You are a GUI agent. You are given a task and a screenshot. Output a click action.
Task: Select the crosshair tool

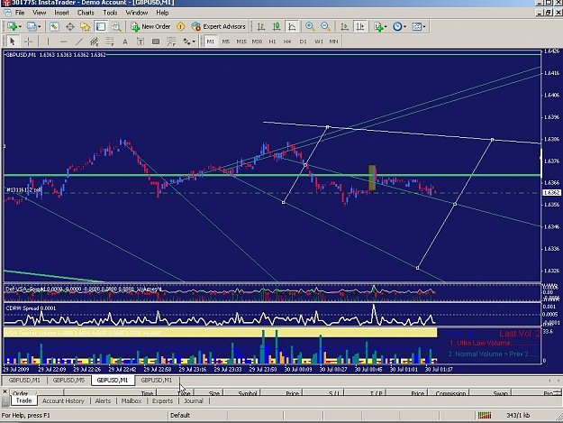point(28,41)
